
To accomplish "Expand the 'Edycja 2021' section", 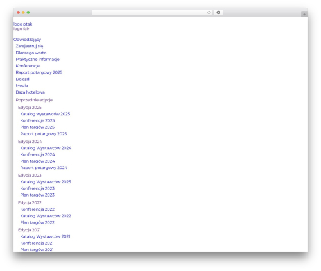I will click(x=30, y=230).
